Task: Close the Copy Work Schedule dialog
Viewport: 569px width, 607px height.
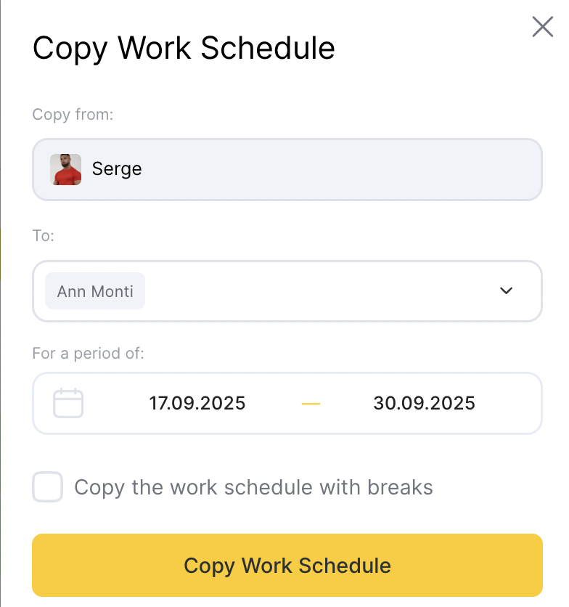Action: tap(542, 28)
